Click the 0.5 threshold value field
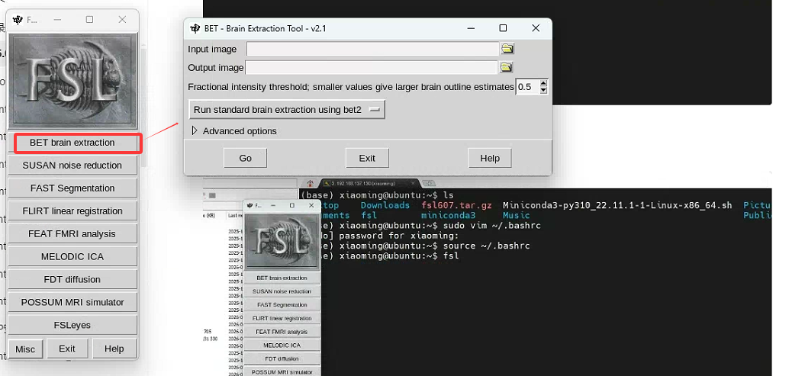805x376 pixels. coord(527,87)
